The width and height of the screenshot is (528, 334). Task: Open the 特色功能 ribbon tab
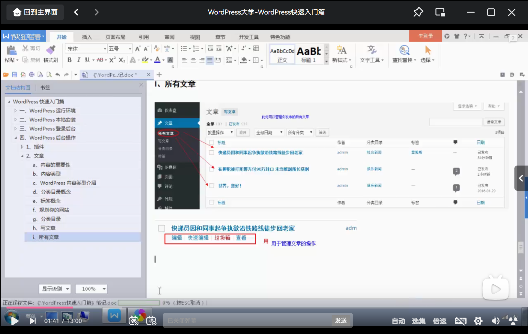[x=280, y=37]
